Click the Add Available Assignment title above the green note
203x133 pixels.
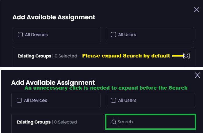(53, 83)
